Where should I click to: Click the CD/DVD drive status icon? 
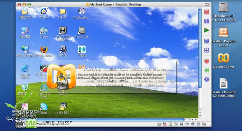coord(176,124)
